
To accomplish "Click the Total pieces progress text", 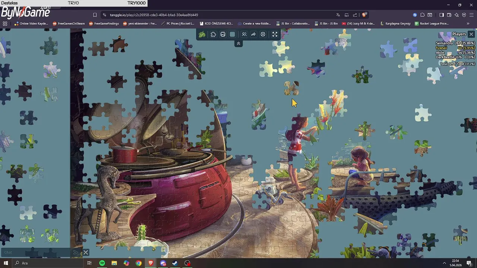I will tap(457, 64).
